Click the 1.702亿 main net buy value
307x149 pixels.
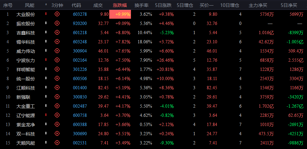pos(266,106)
